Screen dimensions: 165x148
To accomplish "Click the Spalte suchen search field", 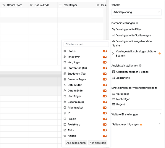I will [86, 44].
